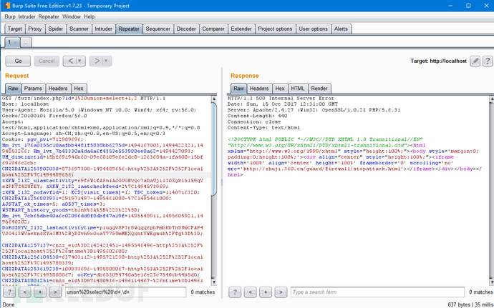
Task: Click the request search previous '<' button
Action: [24, 292]
